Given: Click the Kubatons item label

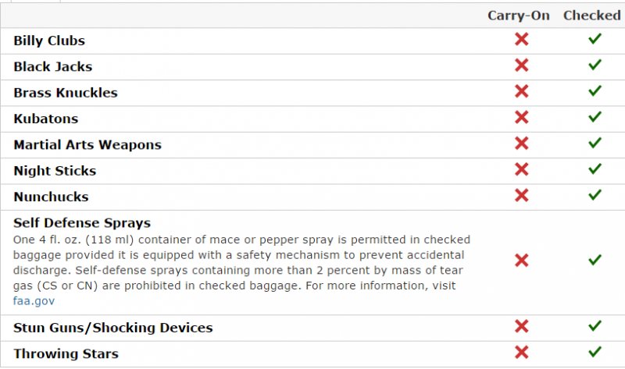Looking at the screenshot, I should [x=45, y=119].
